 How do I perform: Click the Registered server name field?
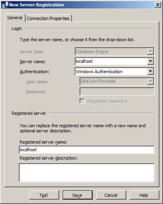click(x=87, y=150)
